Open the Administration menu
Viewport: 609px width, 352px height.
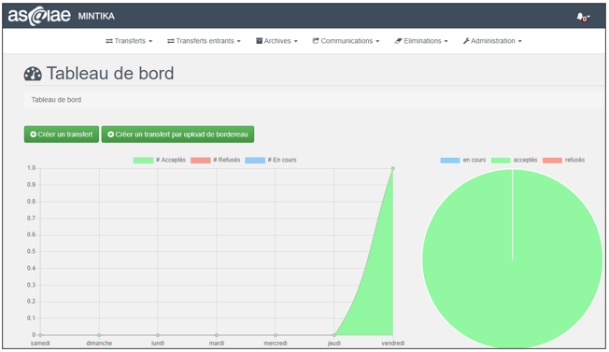coord(492,41)
